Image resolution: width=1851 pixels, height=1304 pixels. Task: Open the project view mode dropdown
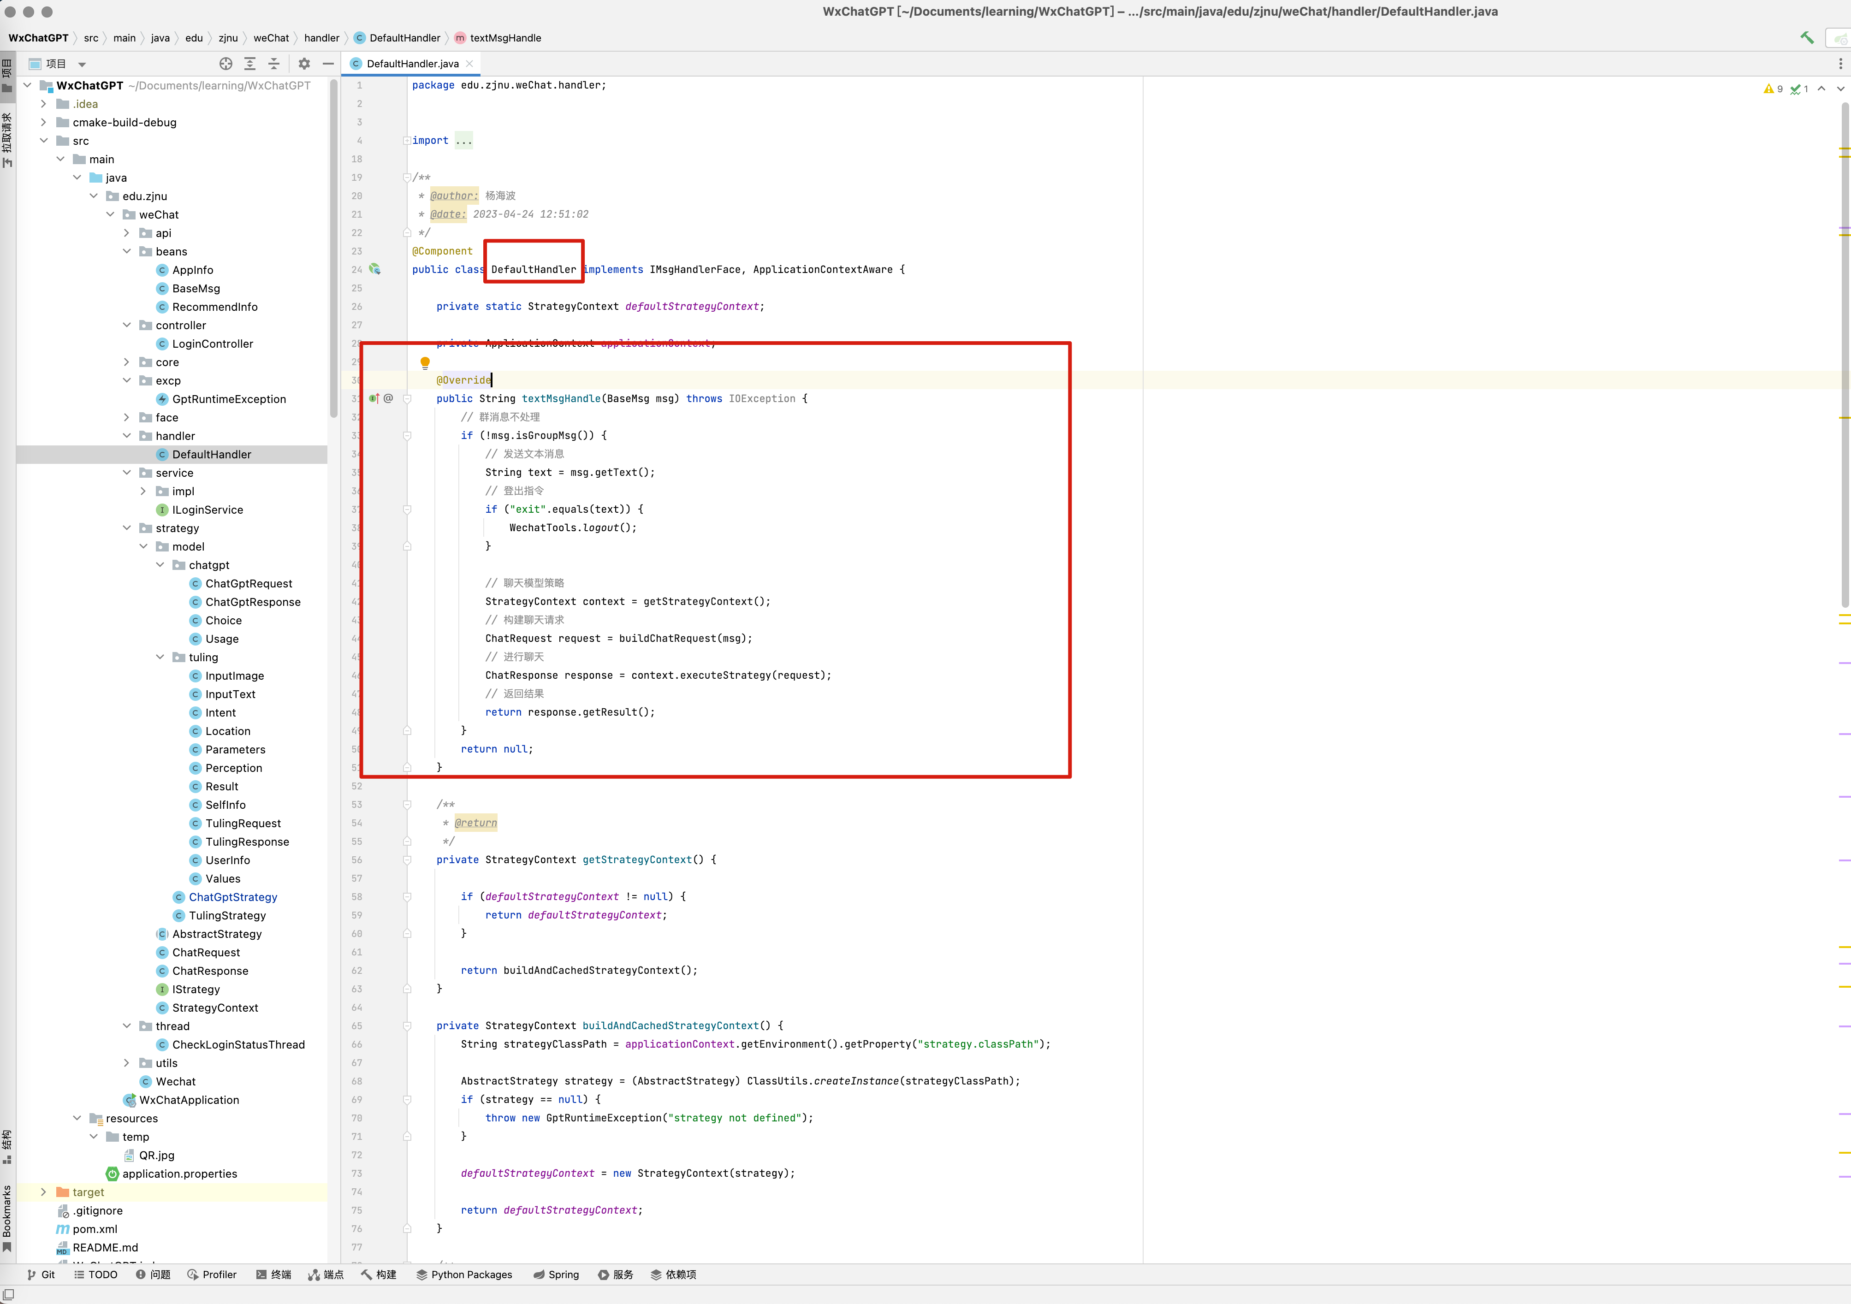[82, 65]
